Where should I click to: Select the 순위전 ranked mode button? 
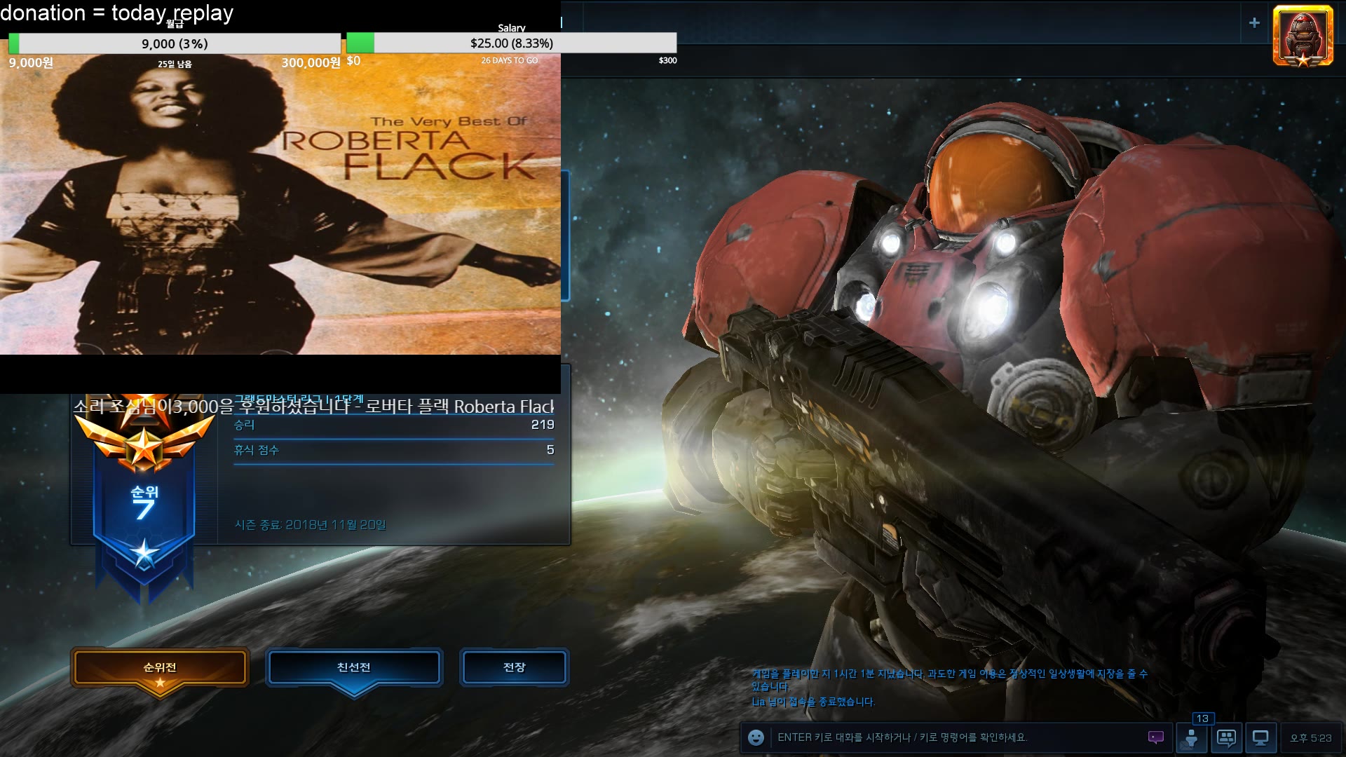[161, 668]
